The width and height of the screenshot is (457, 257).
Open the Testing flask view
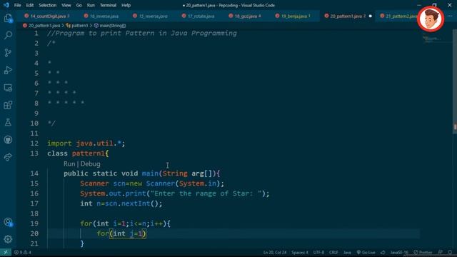coord(8,122)
